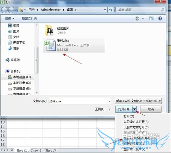Click the Administrator breadcrumb segment
This screenshot has height=153, width=171.
[x=51, y=10]
